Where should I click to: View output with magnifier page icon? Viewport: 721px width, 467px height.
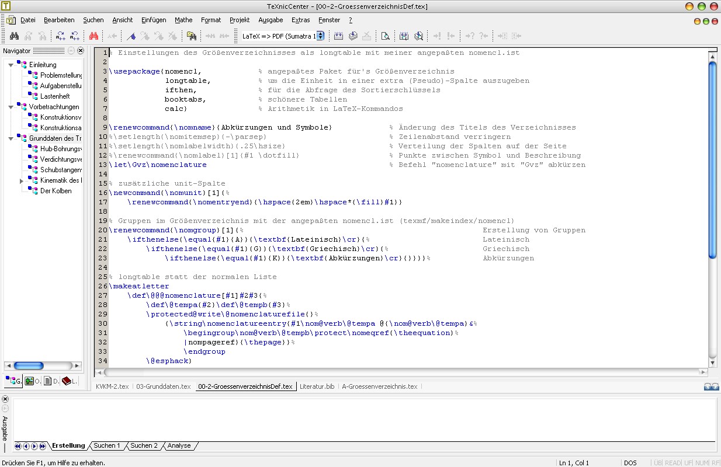tap(386, 36)
